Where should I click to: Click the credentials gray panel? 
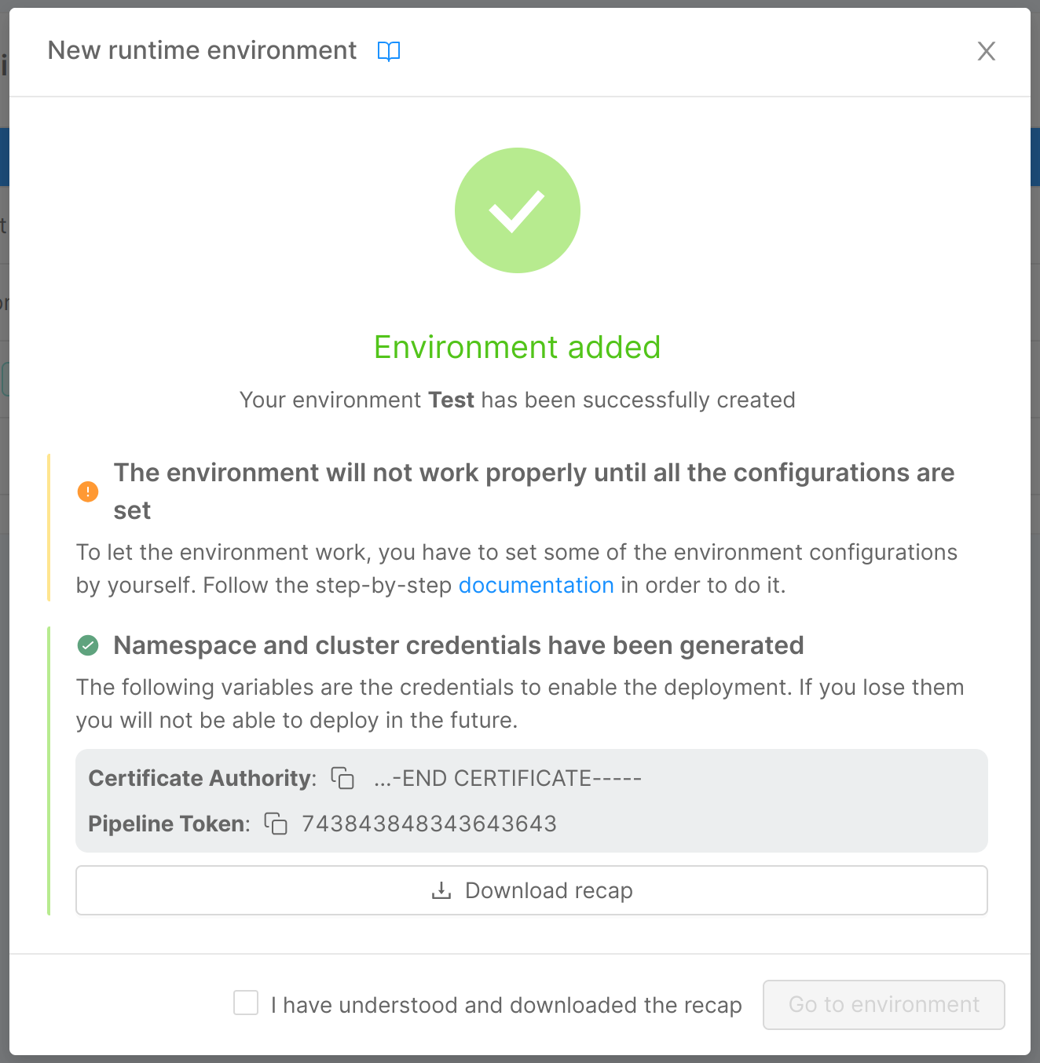531,800
